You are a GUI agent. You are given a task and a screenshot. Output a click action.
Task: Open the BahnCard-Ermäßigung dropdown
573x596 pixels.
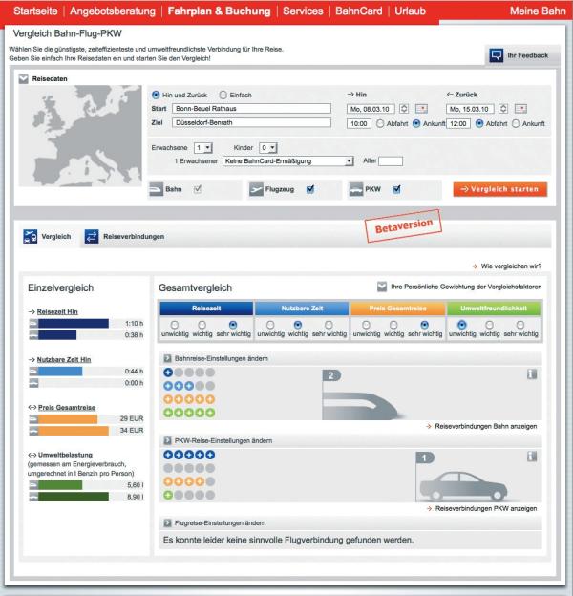288,161
